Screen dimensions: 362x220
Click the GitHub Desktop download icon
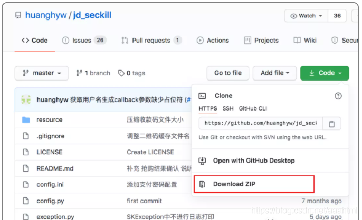pos(202,161)
